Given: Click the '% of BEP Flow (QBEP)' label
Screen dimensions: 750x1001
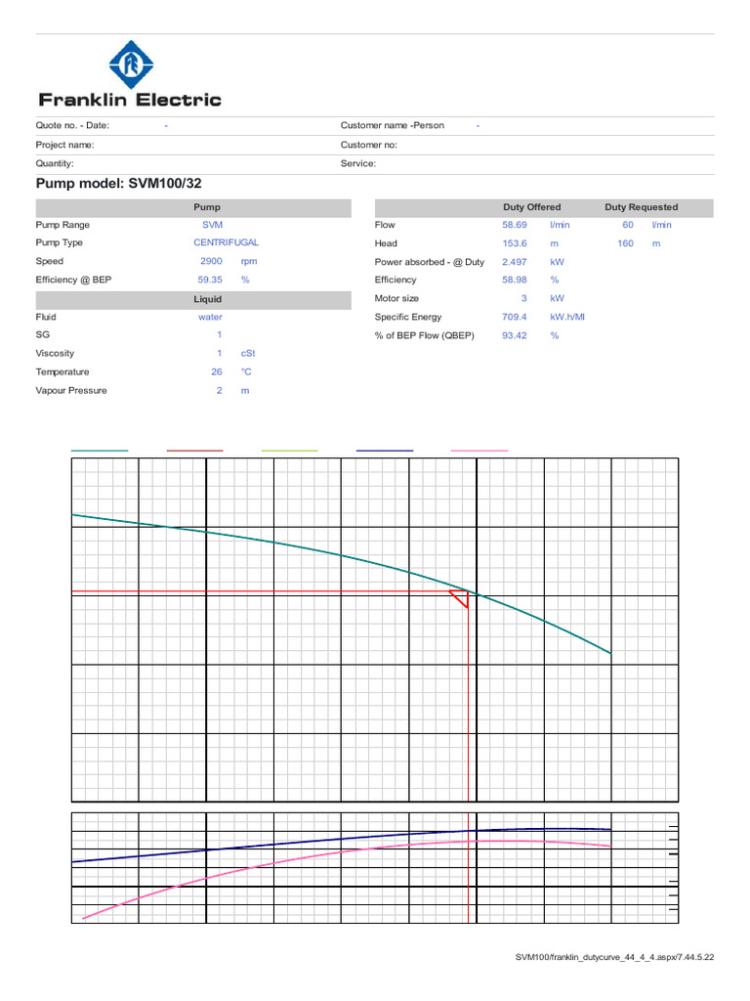Looking at the screenshot, I should tap(425, 335).
